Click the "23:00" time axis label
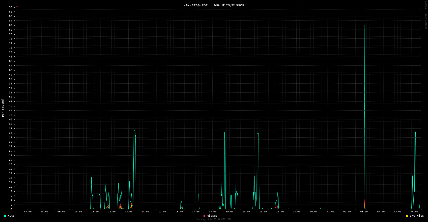 (297, 212)
